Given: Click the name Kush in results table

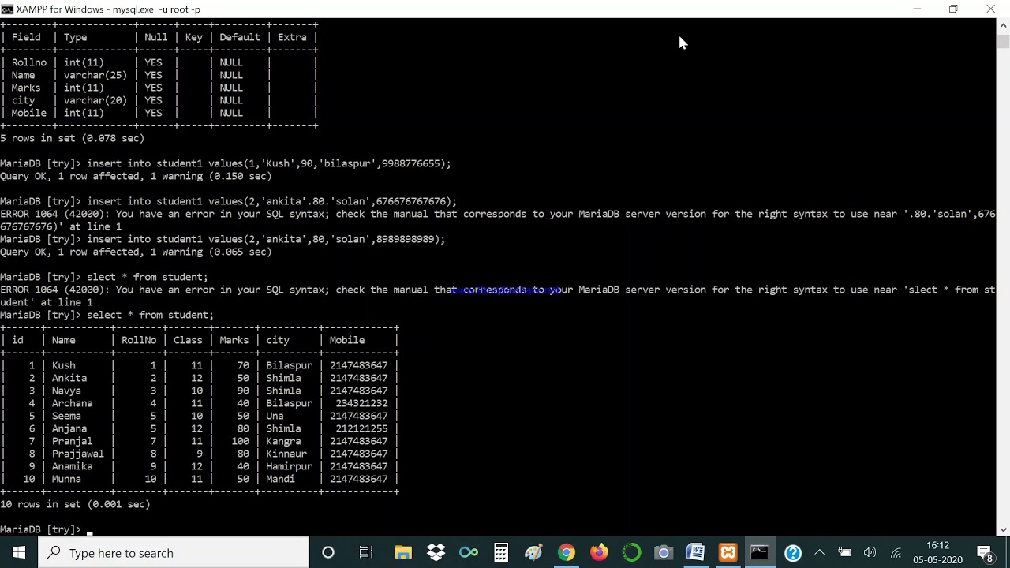Looking at the screenshot, I should pos(63,365).
